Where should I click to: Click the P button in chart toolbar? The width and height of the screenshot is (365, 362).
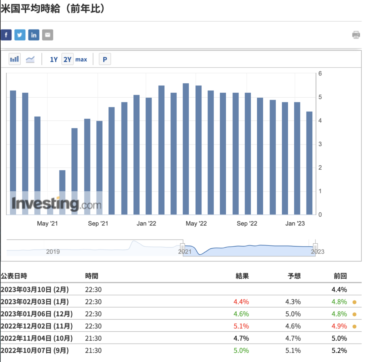point(105,60)
